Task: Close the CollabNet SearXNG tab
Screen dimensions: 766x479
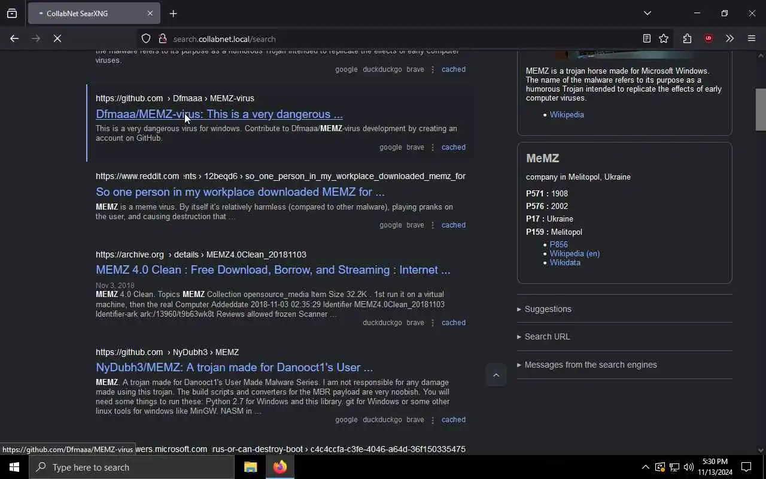Action: 150,13
